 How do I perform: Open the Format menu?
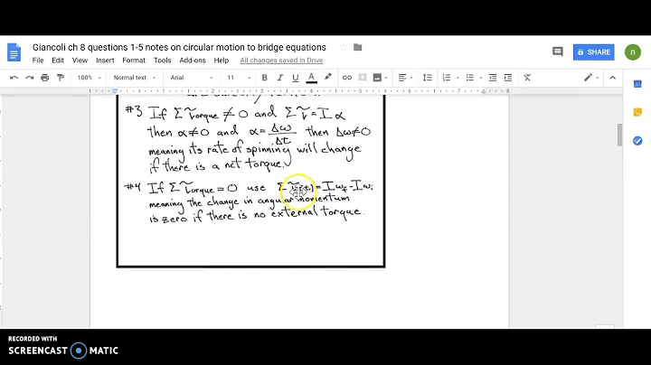pyautogui.click(x=134, y=61)
